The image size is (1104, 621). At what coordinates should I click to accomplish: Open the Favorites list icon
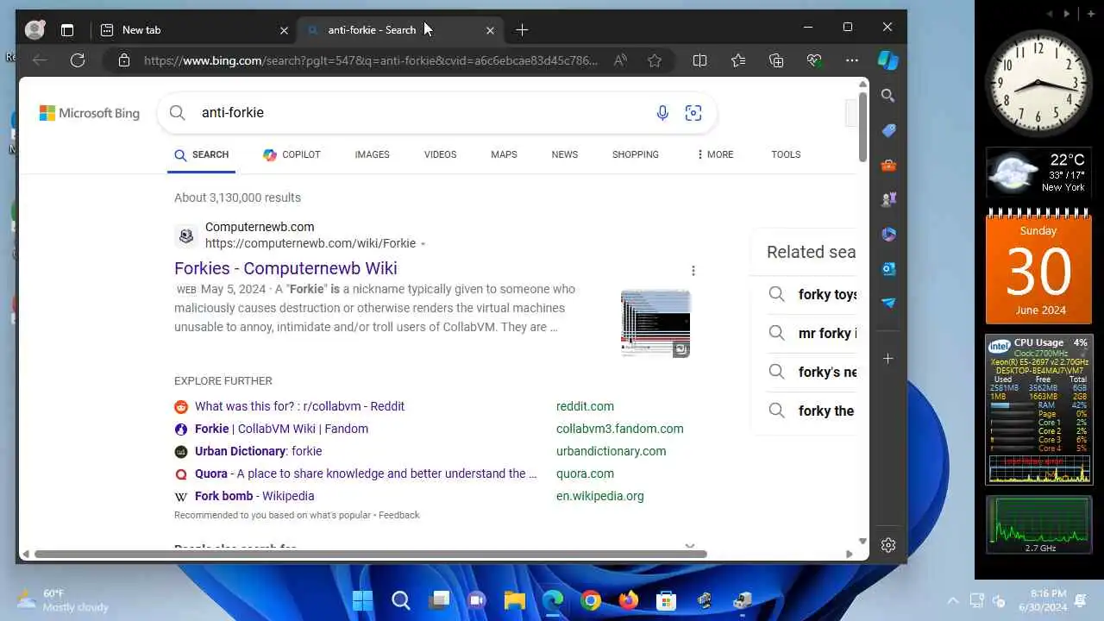(x=738, y=60)
